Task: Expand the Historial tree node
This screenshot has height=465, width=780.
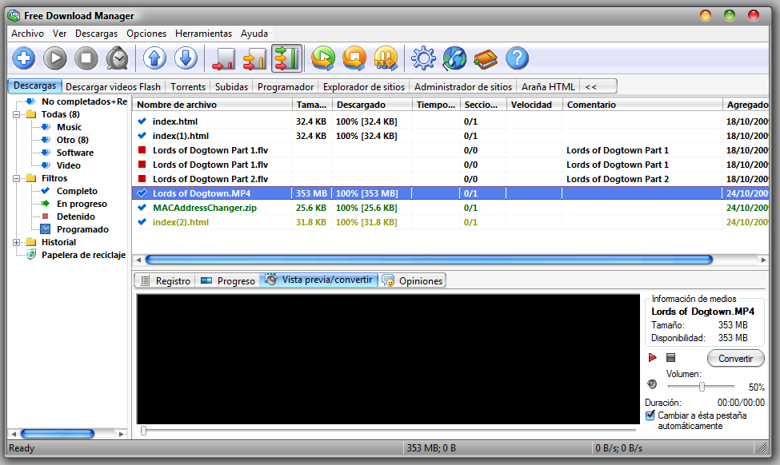Action: [17, 242]
